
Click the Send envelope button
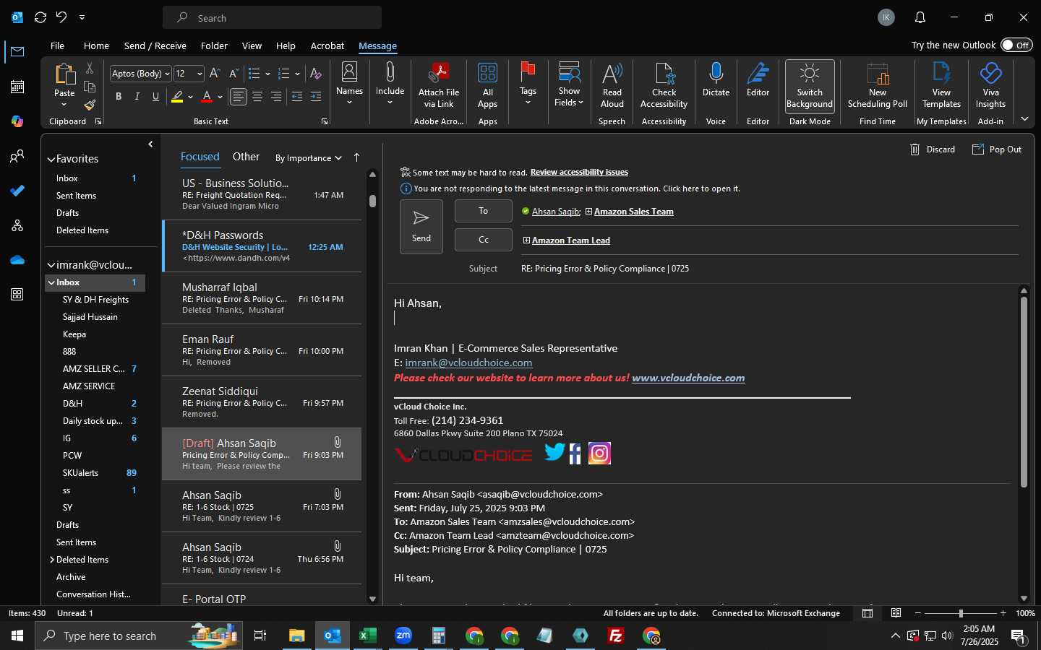[421, 227]
